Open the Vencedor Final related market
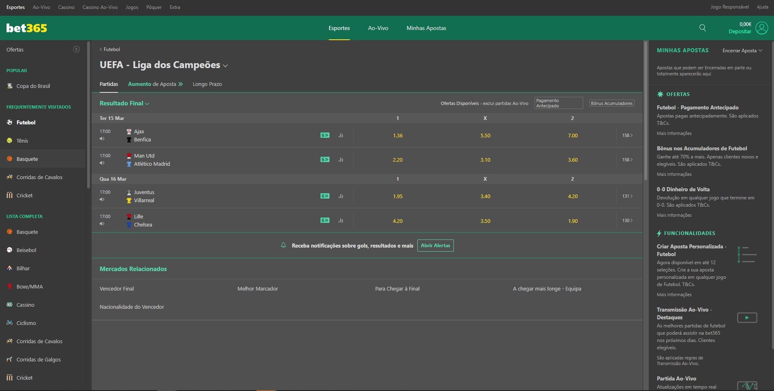The image size is (774, 391). [x=117, y=289]
